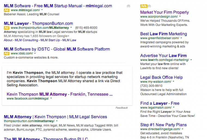This screenshot has height=140, width=207.
Task: Expand dropdown arrow next to www.my-watson.com/
Action: coord(173,81)
